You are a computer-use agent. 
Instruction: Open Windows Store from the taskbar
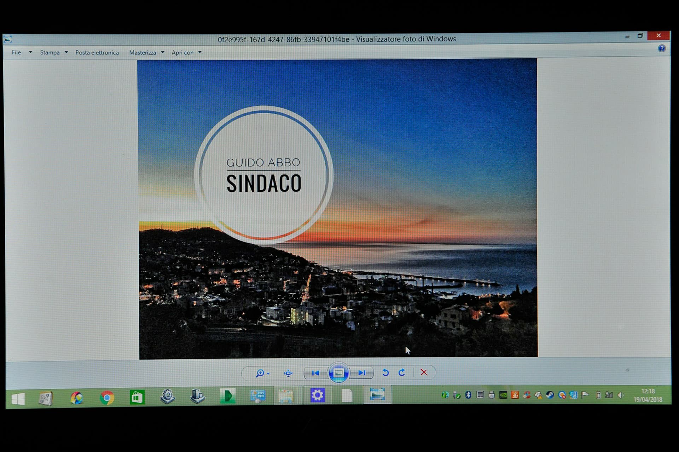click(137, 398)
